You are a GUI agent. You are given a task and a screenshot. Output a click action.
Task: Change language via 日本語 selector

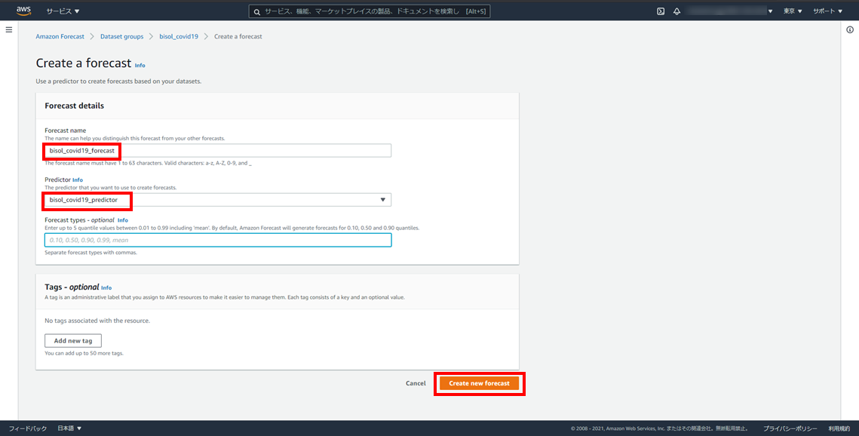click(69, 428)
